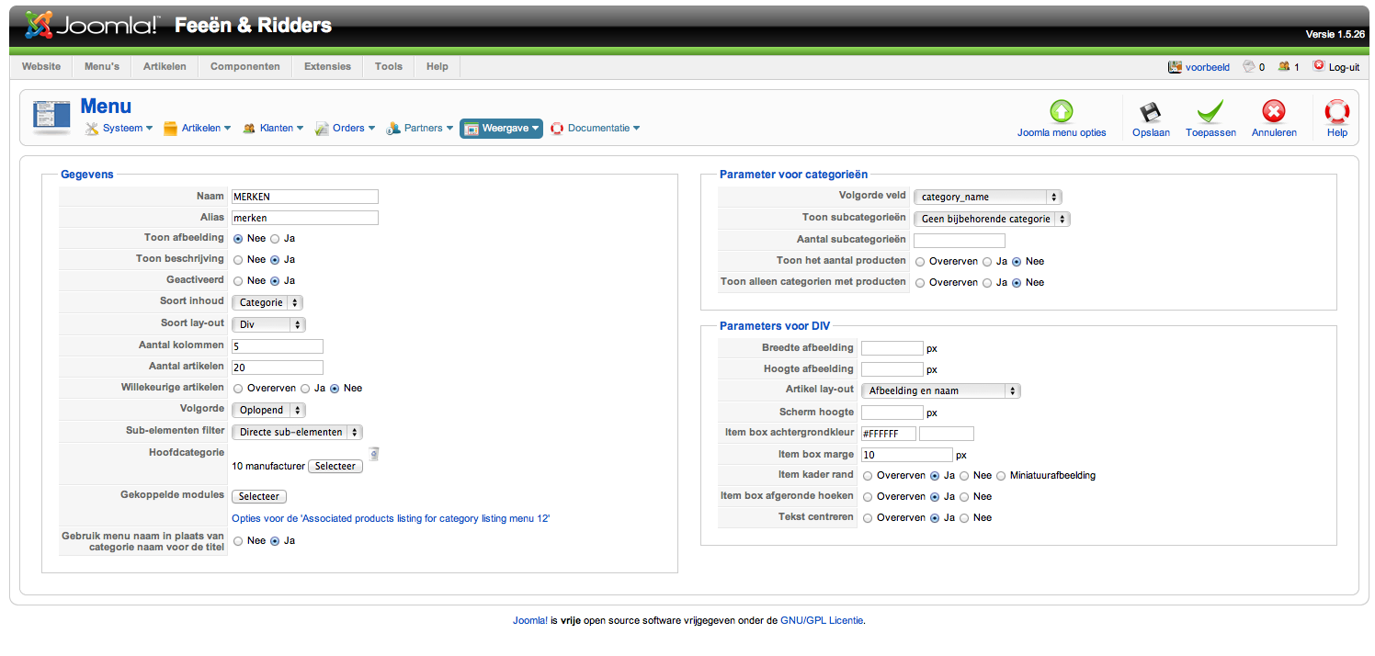The image size is (1375, 656).
Task: Open the Joomla! footer link
Action: click(x=530, y=620)
